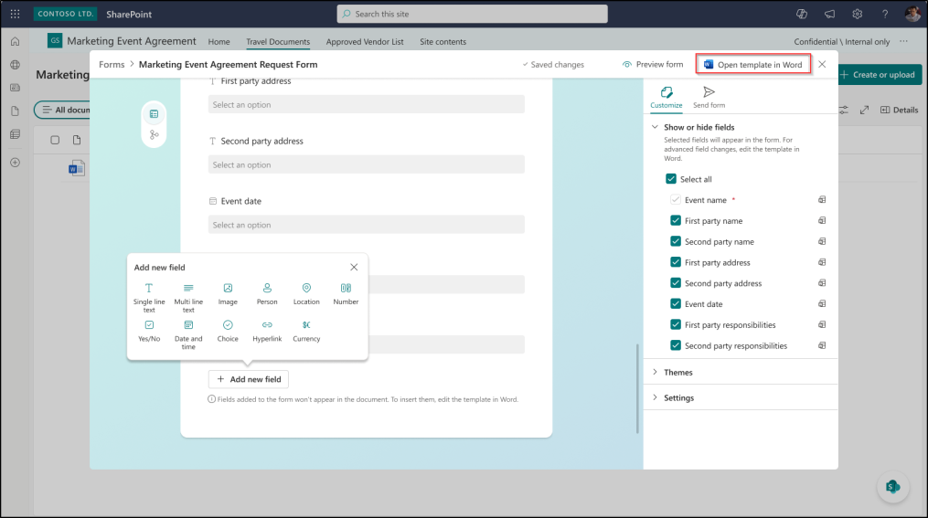Choose the Yes/No field type
The width and height of the screenshot is (928, 518).
[x=149, y=331]
